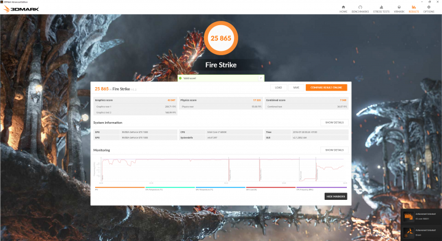
Task: Toggle the purple CPU Frequency legend series
Action: 321,188
